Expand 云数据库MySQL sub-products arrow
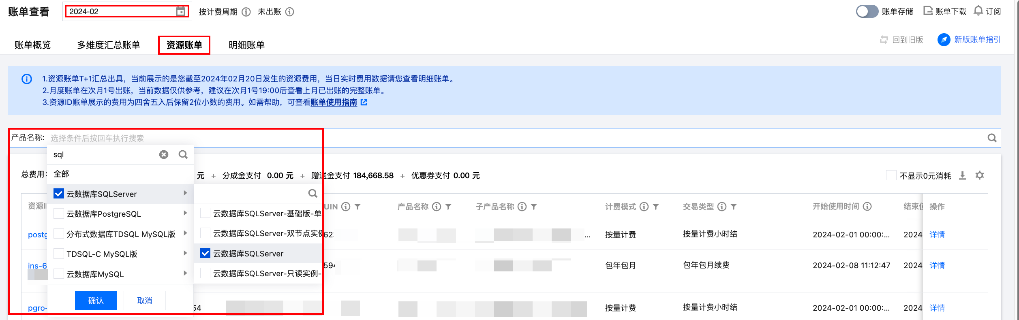 coord(185,273)
